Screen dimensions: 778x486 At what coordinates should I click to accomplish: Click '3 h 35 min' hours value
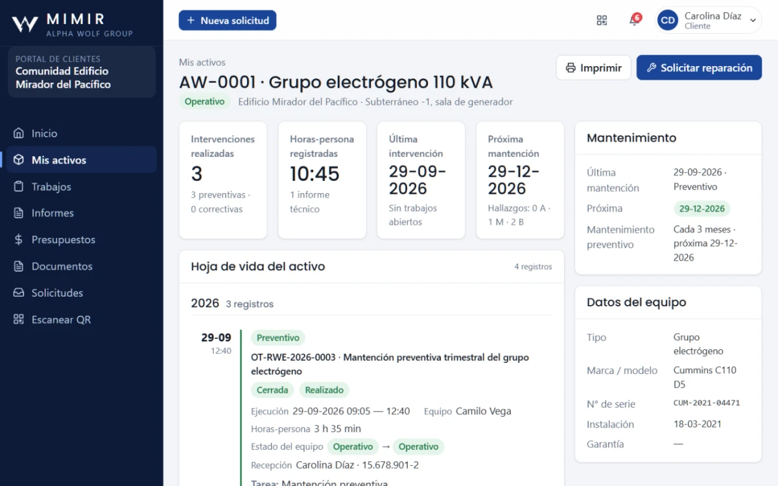click(x=338, y=428)
